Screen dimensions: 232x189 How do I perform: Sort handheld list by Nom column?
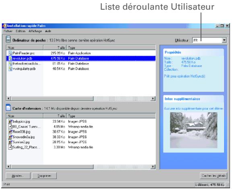click(25, 48)
